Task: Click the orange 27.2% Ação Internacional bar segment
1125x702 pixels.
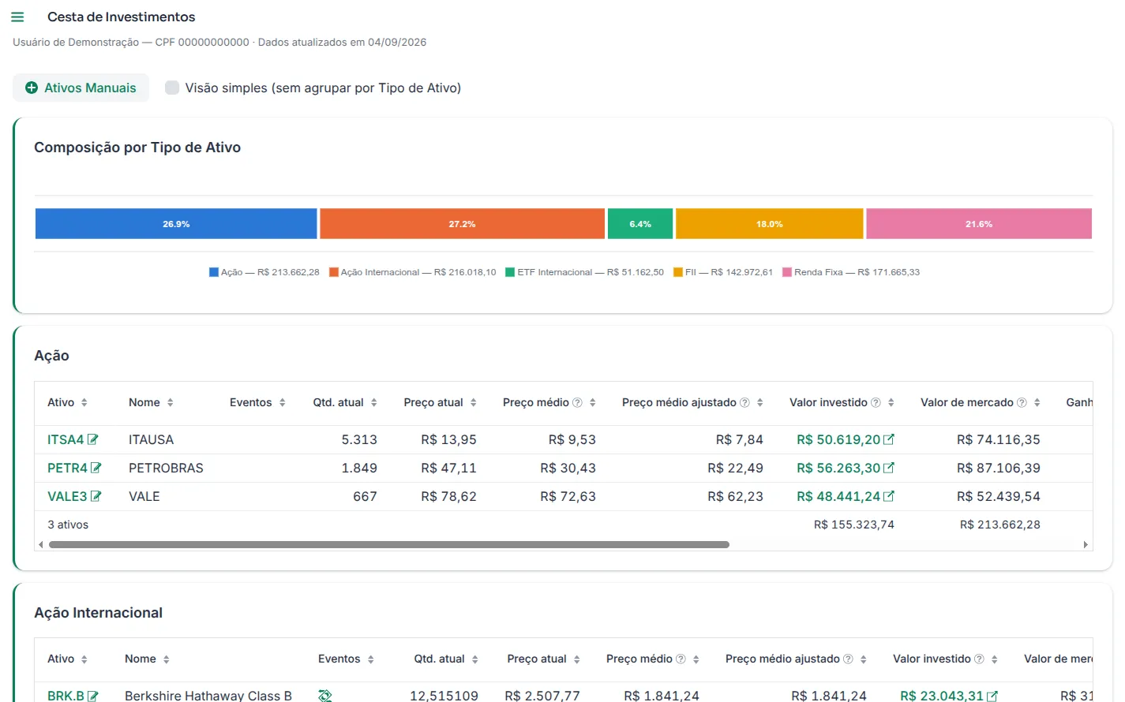Action: (x=462, y=224)
